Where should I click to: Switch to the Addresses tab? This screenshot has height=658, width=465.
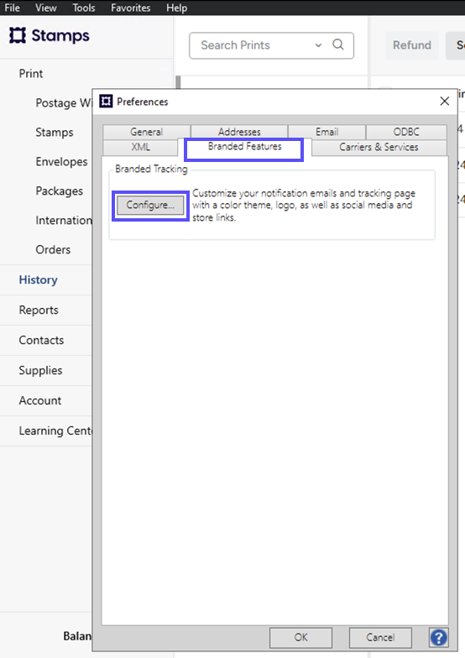point(239,132)
